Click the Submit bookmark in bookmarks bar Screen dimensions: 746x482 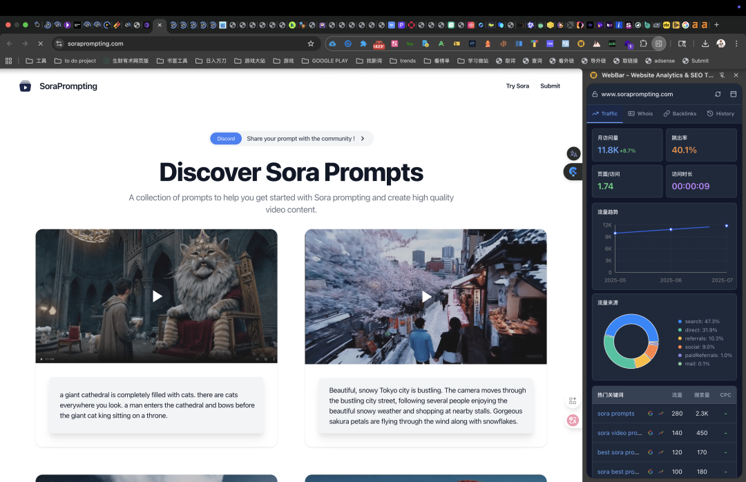(695, 61)
